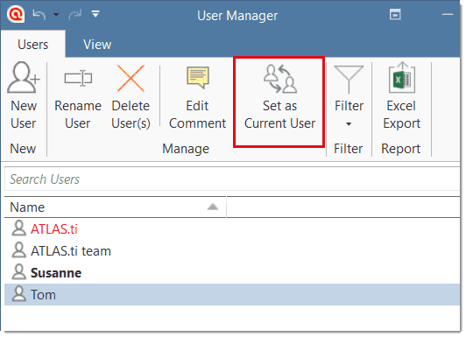Click the Redo arrow icon
The width and height of the screenshot is (466, 337).
[x=75, y=14]
